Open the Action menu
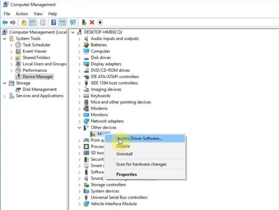 click(x=22, y=14)
